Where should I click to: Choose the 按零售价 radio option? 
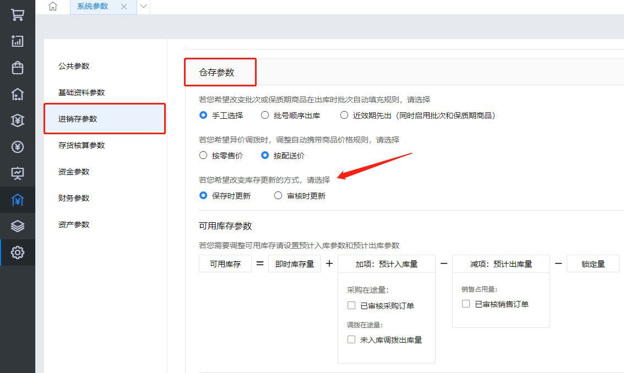203,156
